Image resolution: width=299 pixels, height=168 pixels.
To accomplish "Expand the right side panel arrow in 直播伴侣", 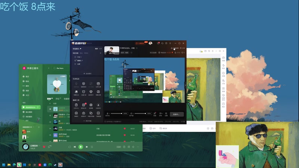I will pos(185,85).
